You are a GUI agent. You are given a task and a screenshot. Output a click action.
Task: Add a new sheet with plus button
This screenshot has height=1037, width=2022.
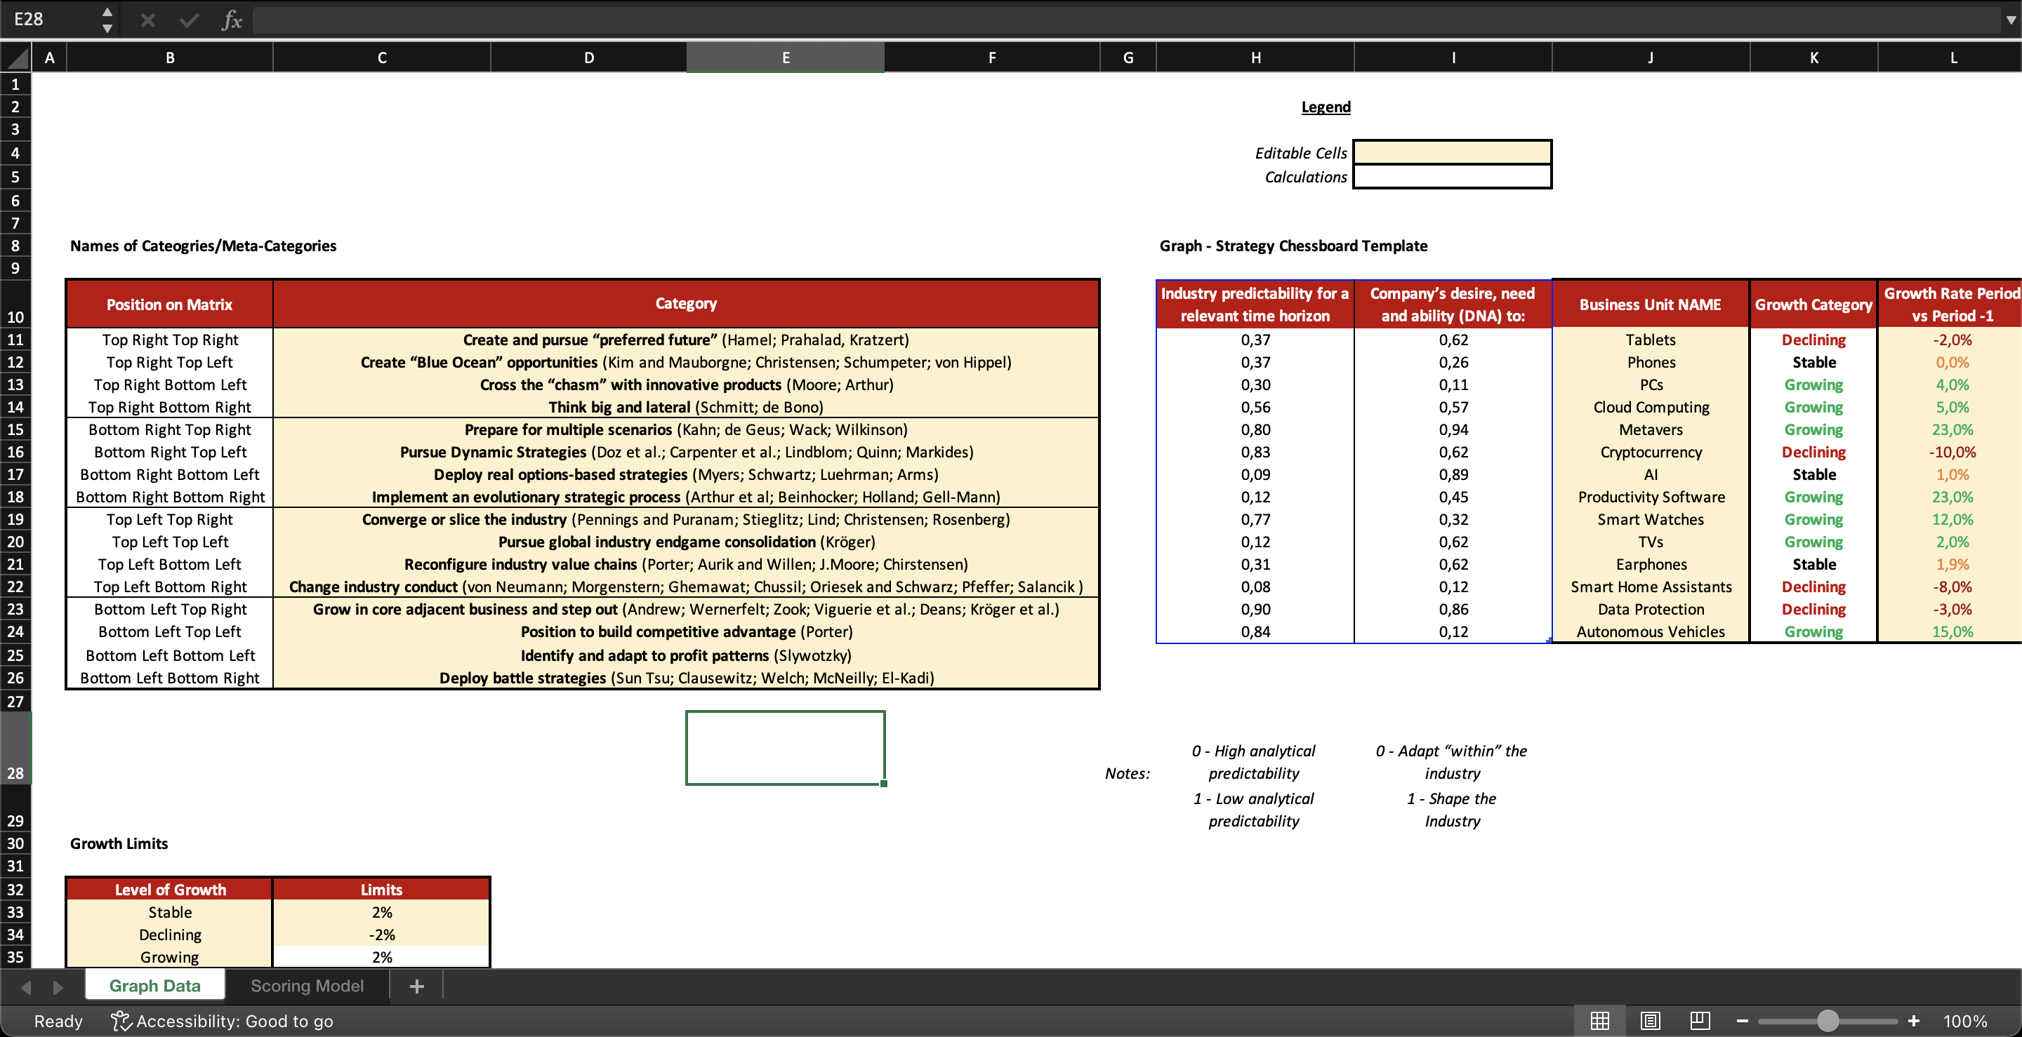pos(417,986)
